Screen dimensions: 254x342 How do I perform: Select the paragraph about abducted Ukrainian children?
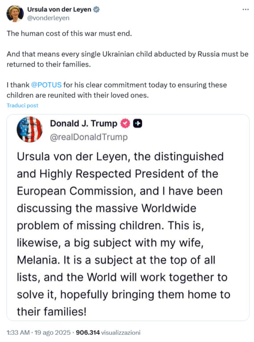(x=127, y=59)
